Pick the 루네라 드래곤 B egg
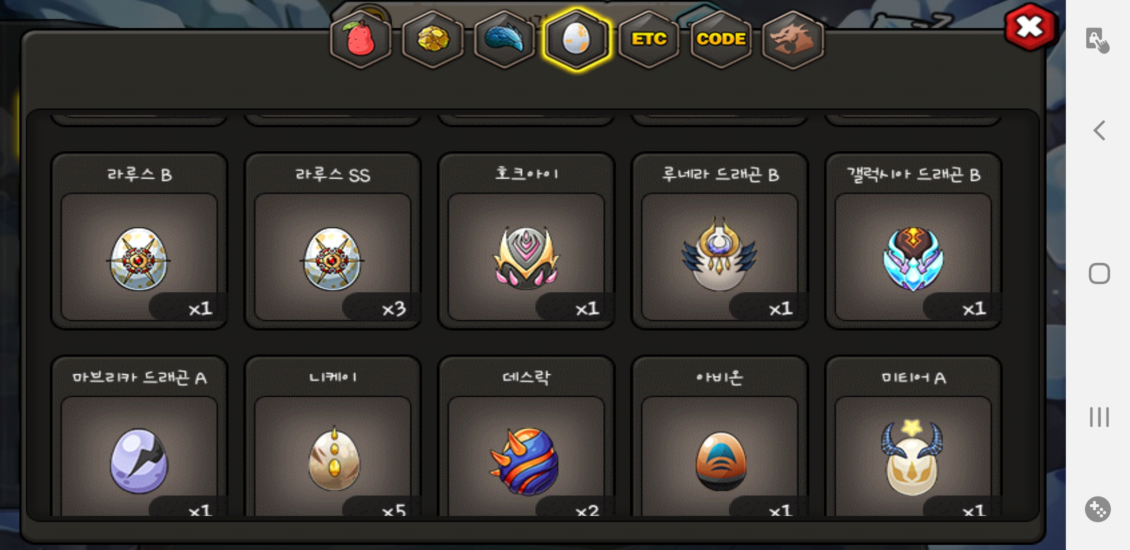This screenshot has width=1130, height=550. point(720,241)
